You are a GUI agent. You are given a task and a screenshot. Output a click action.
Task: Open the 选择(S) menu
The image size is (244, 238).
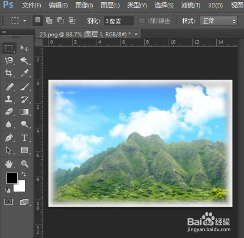tap(164, 6)
